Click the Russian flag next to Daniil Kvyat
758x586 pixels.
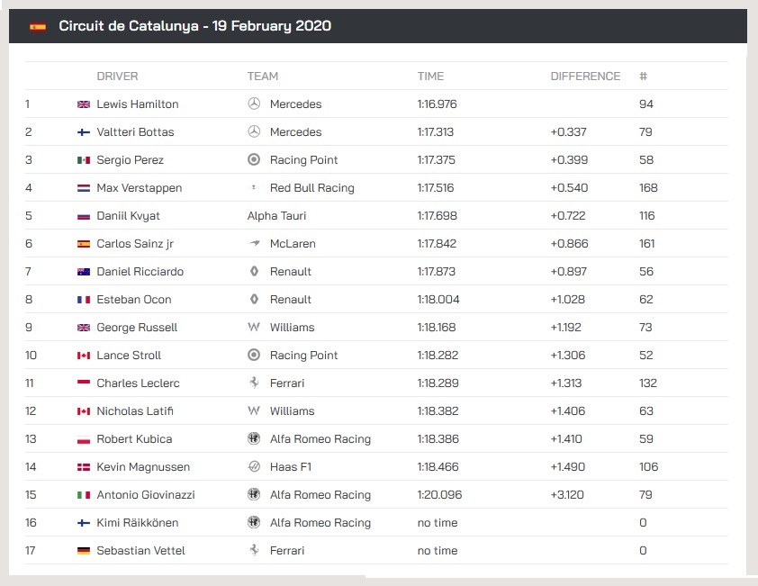tap(84, 216)
